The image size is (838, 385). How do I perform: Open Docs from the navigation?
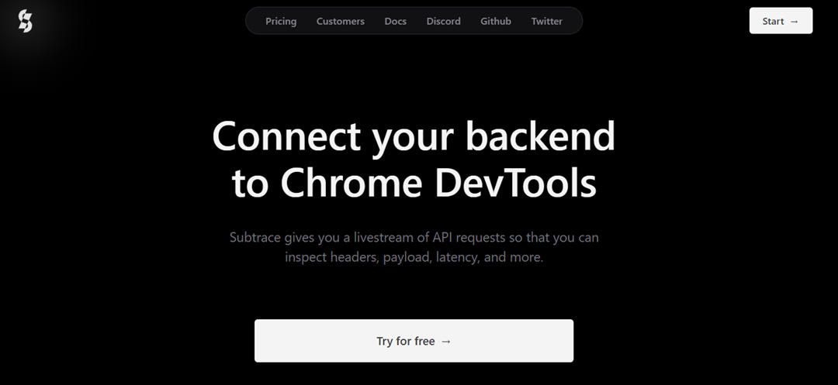pos(396,22)
